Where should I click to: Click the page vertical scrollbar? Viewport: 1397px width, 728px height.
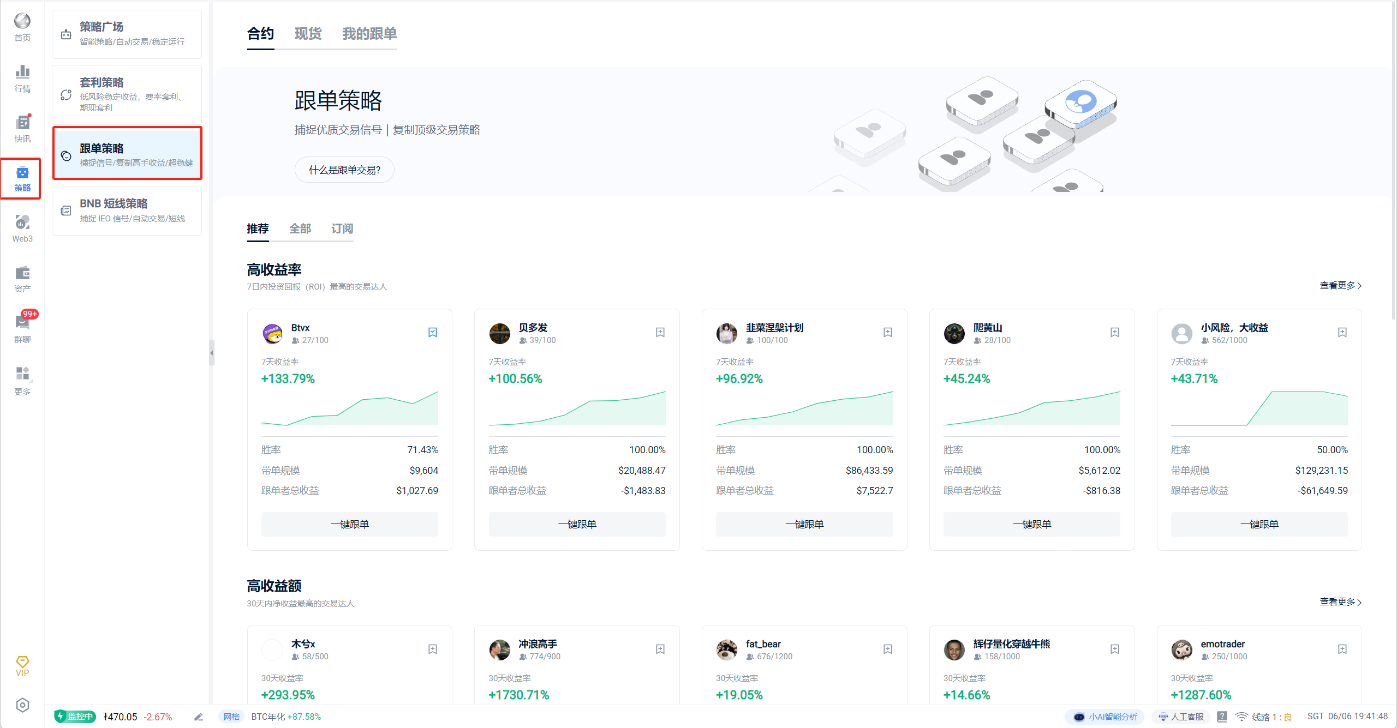[x=1394, y=161]
